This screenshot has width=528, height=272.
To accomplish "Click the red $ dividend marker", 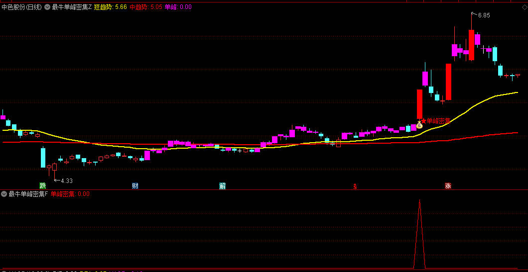I will tap(355, 186).
